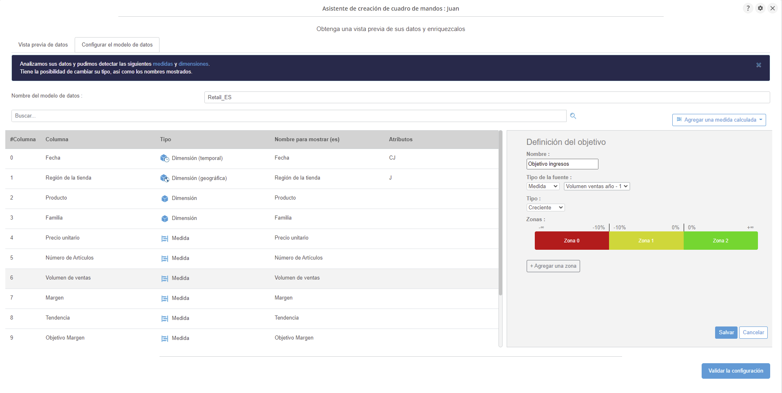
Task: Select Configurar el modelo de datos tab
Action: [x=117, y=45]
